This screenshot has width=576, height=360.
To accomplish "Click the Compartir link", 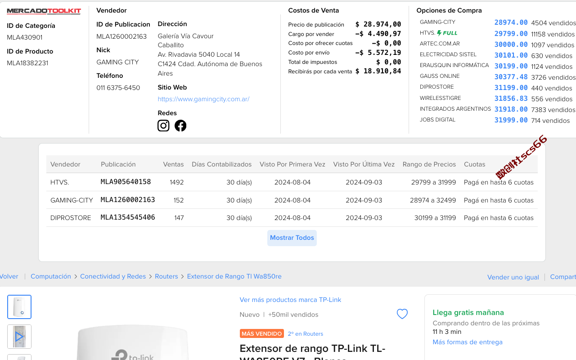I will pyautogui.click(x=563, y=277).
